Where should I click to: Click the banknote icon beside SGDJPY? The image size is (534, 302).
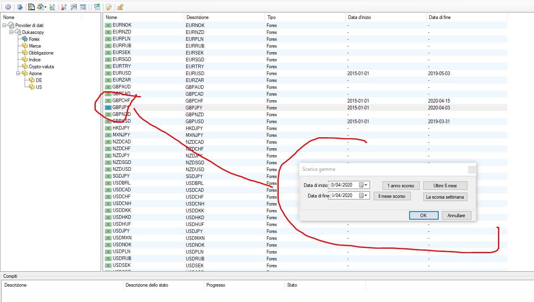click(108, 176)
